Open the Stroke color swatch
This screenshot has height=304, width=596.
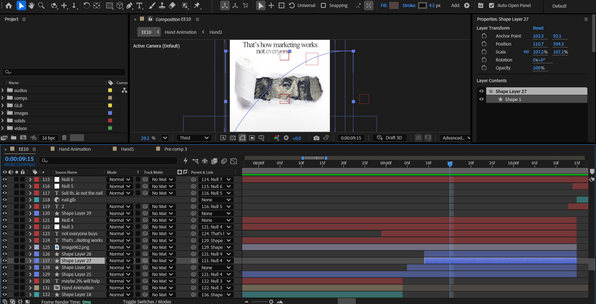[422, 5]
